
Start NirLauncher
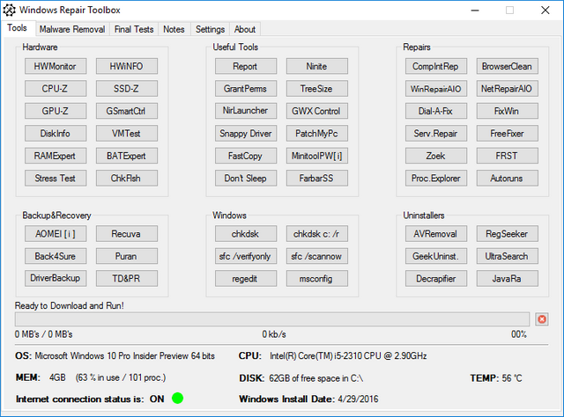click(246, 111)
